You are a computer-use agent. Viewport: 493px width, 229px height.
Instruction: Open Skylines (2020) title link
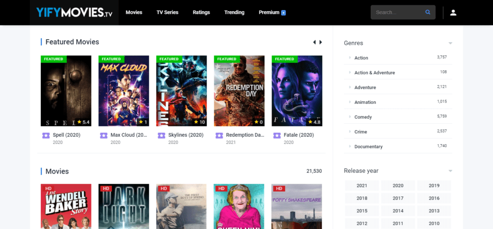[x=186, y=135]
